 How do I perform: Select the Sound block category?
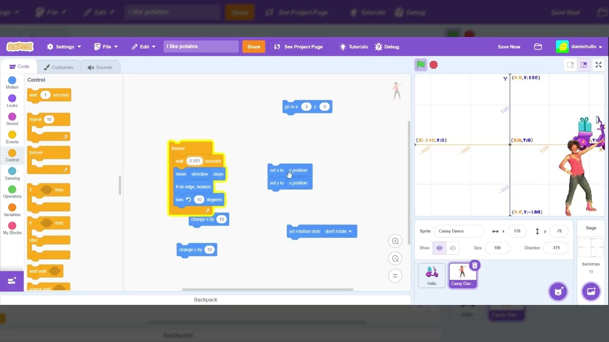click(12, 119)
